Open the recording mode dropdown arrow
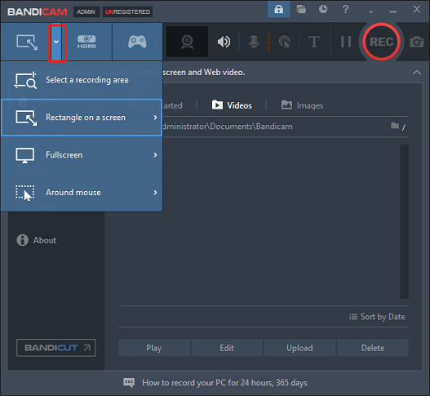This screenshot has height=396, width=430. click(x=56, y=42)
